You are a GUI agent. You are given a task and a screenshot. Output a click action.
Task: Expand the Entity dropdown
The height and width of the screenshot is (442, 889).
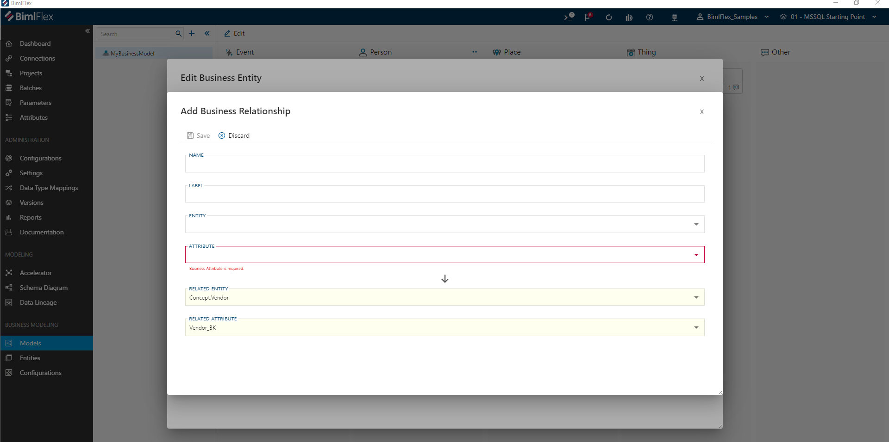point(696,225)
